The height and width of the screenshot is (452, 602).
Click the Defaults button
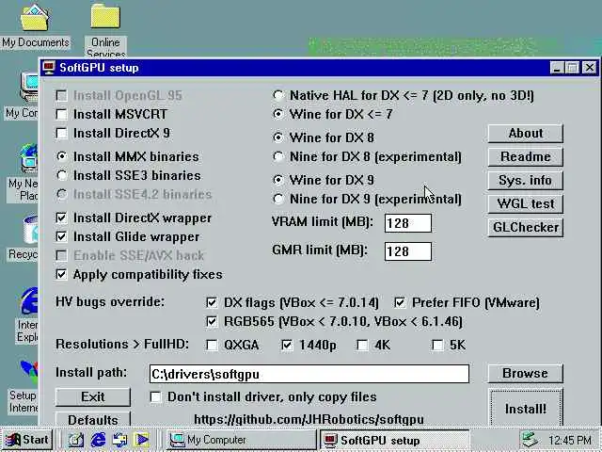93,419
